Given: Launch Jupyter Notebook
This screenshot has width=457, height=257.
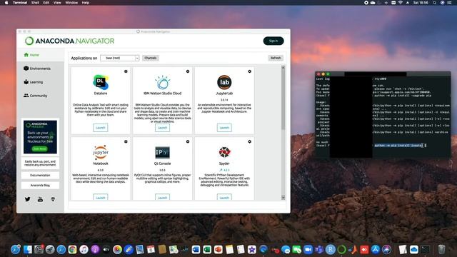Looking at the screenshot, I should (101, 197).
